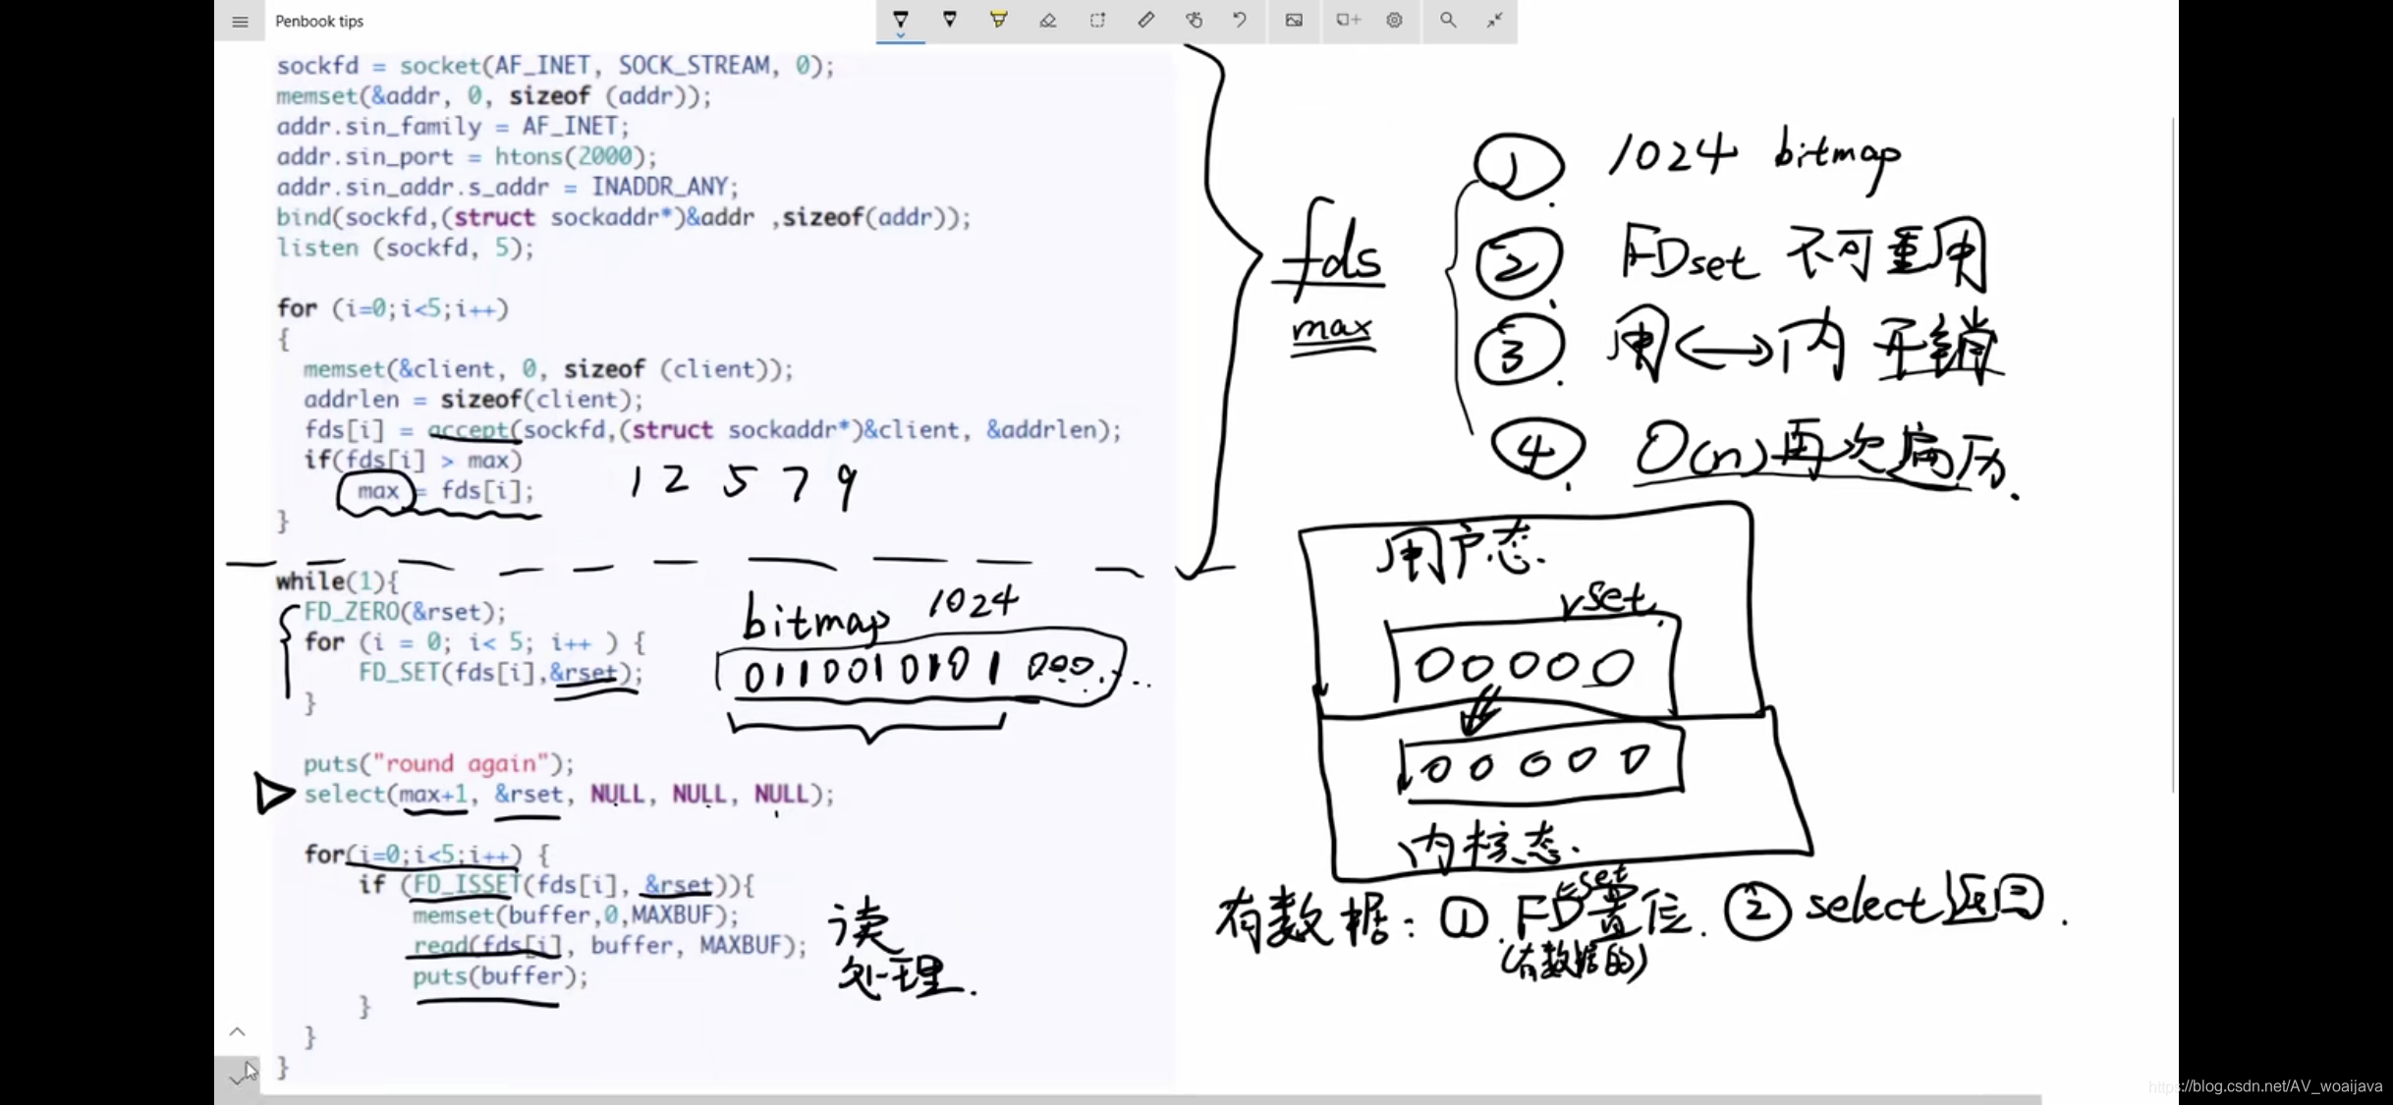Select the yellow highlighter tool
This screenshot has width=2393, height=1105.
click(998, 20)
